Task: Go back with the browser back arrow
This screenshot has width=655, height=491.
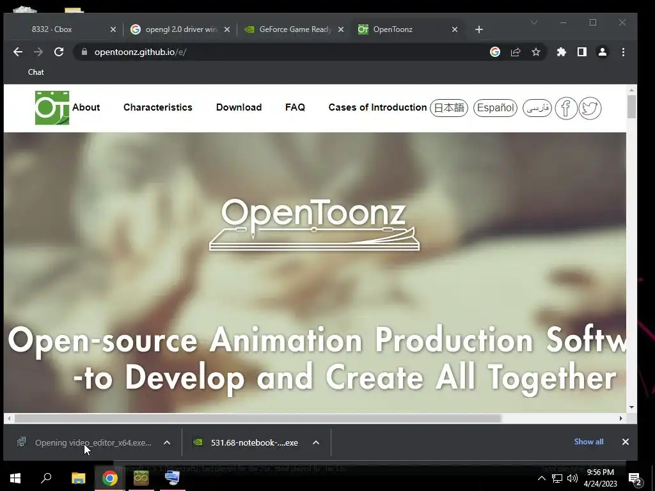Action: coord(17,52)
